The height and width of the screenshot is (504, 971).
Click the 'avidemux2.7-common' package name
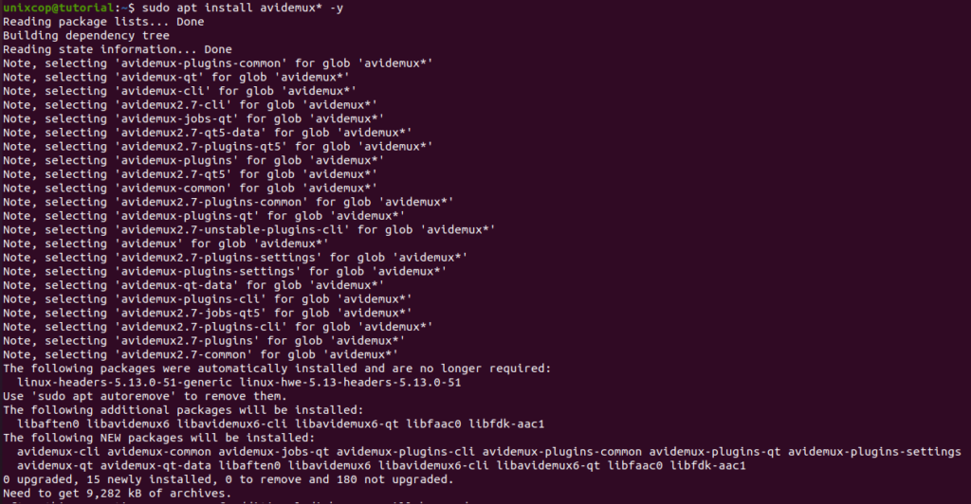183,354
